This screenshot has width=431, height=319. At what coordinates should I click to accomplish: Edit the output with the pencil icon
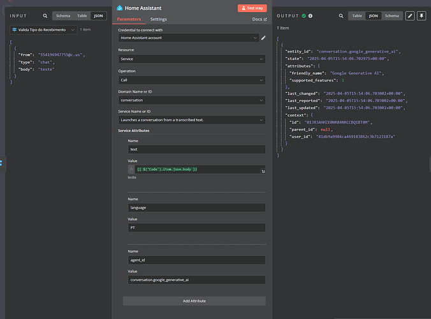[x=410, y=16]
